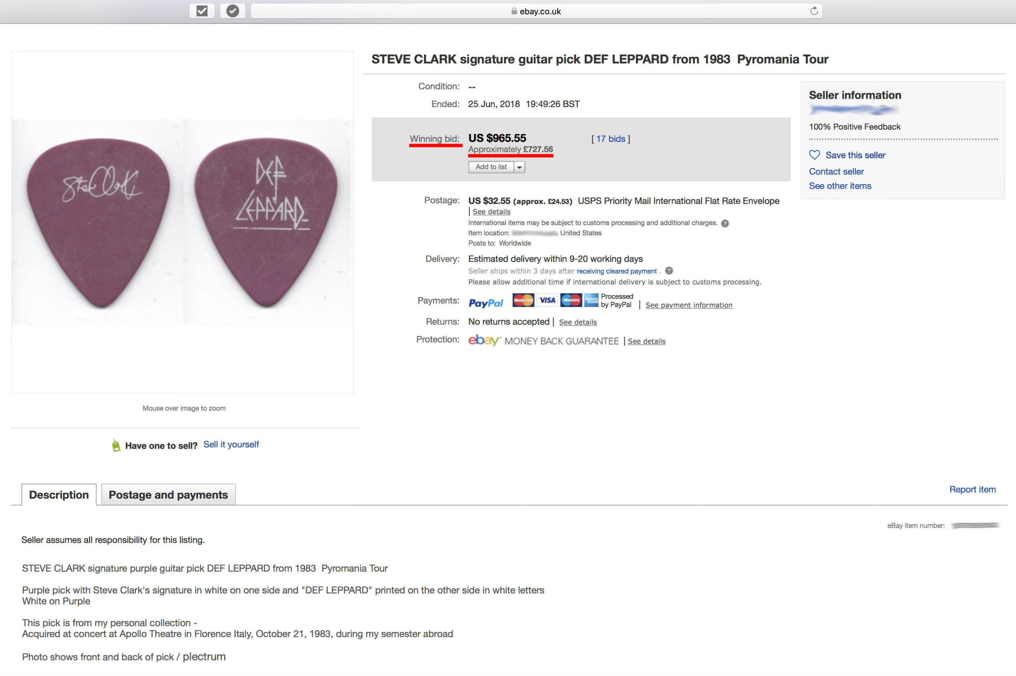Screen dimensions: 1016x676
Task: Toggle the checked checkbox in the browser toolbar
Action: coord(203,11)
